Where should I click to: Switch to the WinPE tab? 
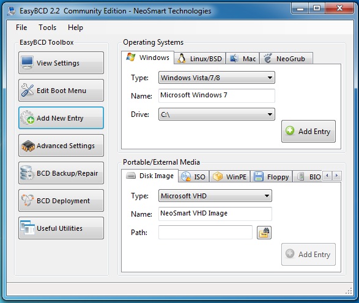(x=229, y=177)
